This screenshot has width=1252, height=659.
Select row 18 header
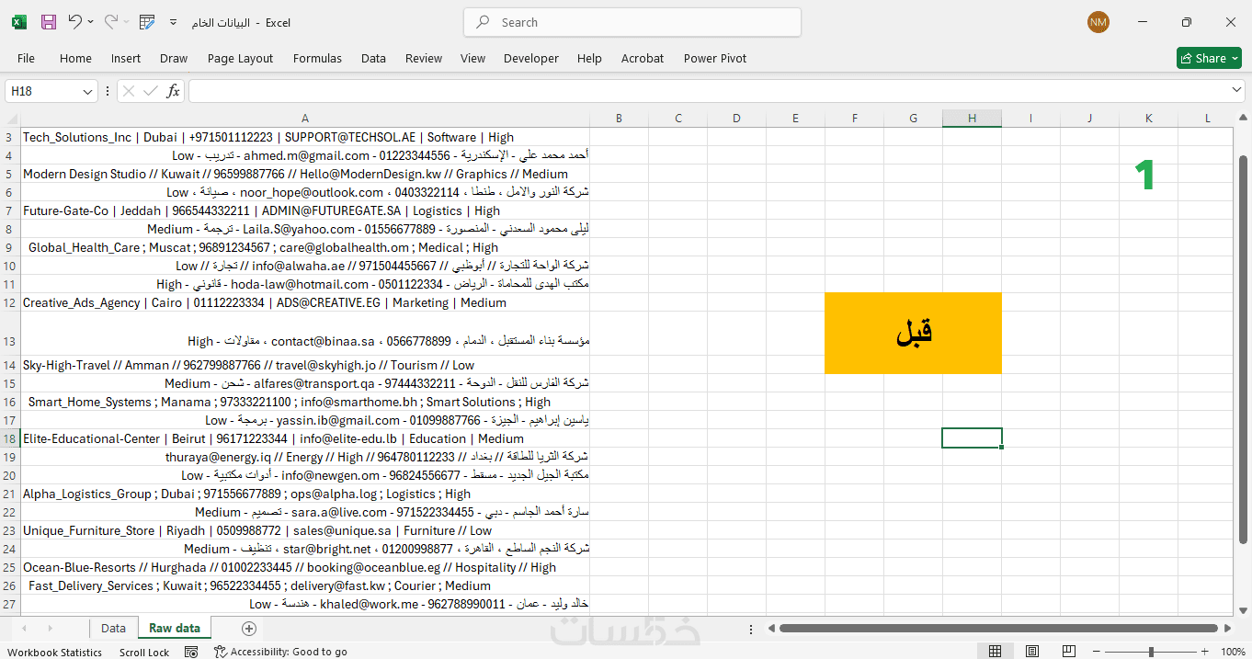tap(9, 438)
